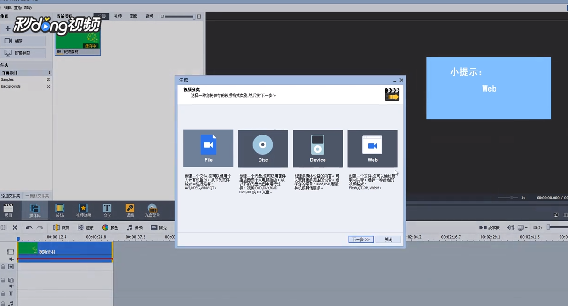This screenshot has height=306, width=568.
Task: Click the undo arrow above the timeline
Action: pyautogui.click(x=29, y=228)
